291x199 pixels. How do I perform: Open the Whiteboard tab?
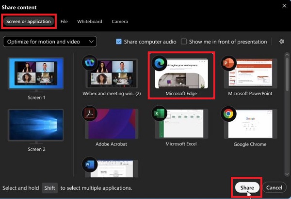pos(90,21)
